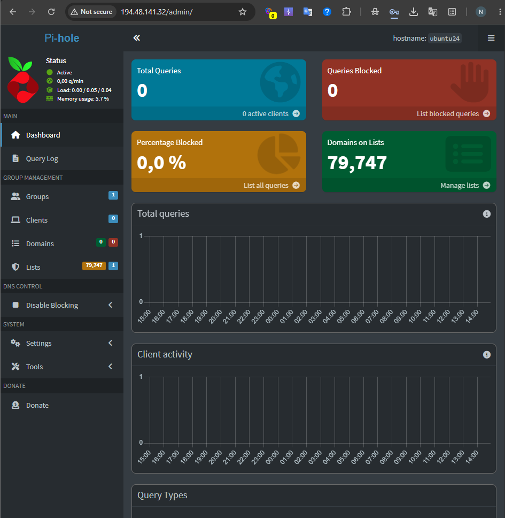Open the browser downloads icon
This screenshot has width=505, height=518.
coord(413,12)
